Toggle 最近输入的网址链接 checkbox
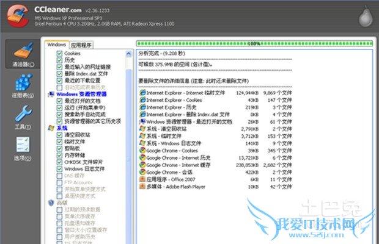This screenshot has height=244, width=379. pos(59,66)
